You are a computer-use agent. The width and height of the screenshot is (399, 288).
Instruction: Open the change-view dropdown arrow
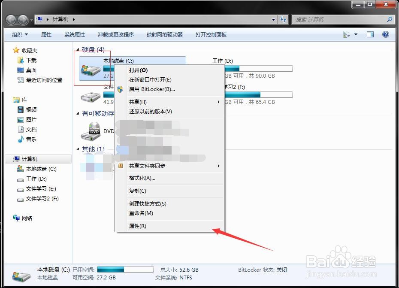(355, 34)
